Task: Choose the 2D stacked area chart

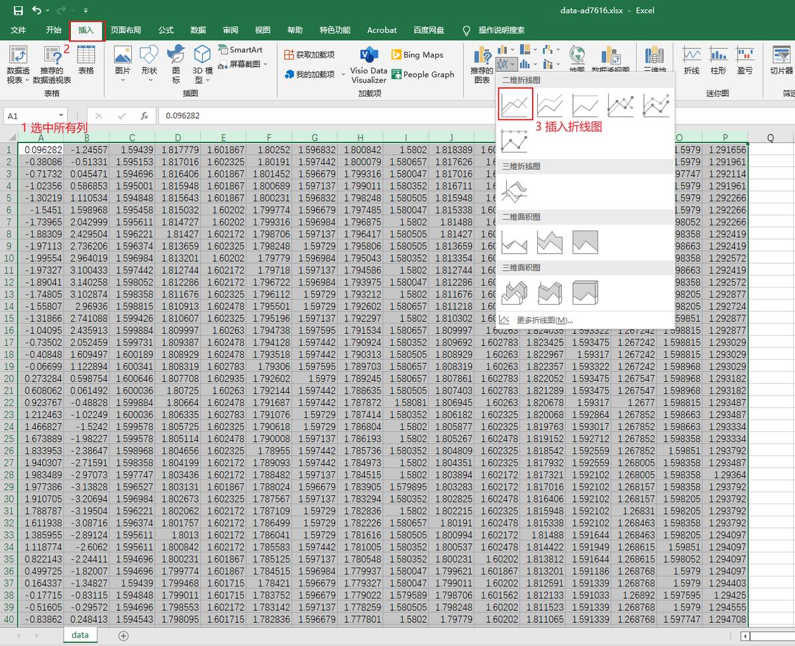Action: point(550,242)
